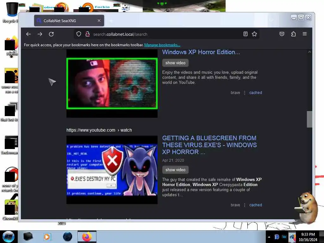Open the black box taskbar icon
Screen dimensions: 324x243
[28, 237]
